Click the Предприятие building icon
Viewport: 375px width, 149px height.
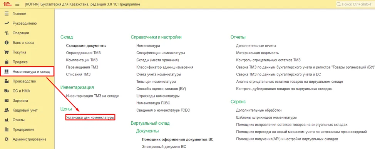[x=7, y=129]
